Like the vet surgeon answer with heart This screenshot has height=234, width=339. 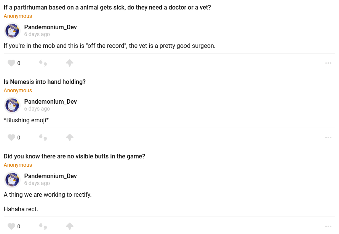click(11, 63)
